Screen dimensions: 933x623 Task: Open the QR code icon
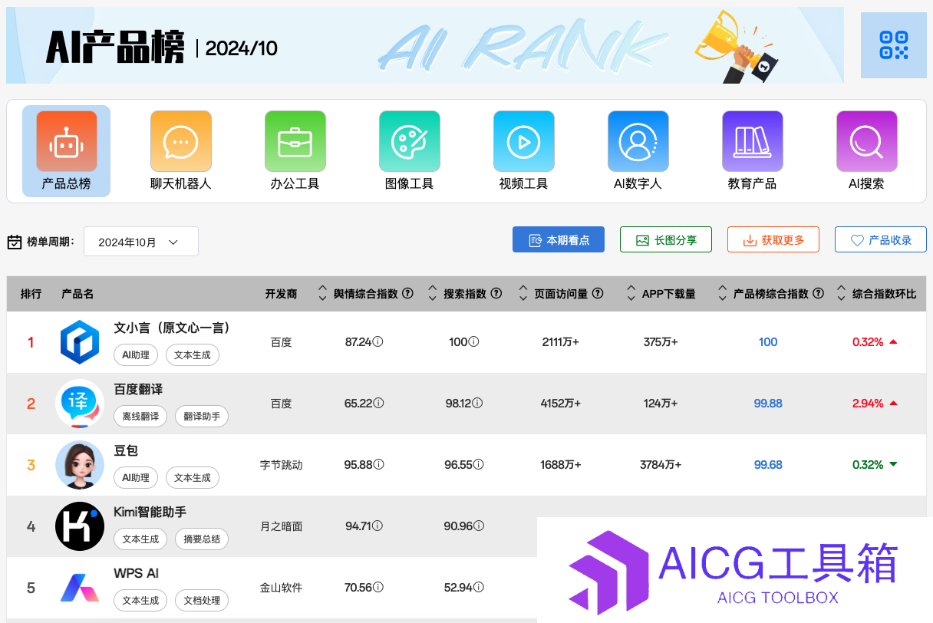(x=893, y=45)
